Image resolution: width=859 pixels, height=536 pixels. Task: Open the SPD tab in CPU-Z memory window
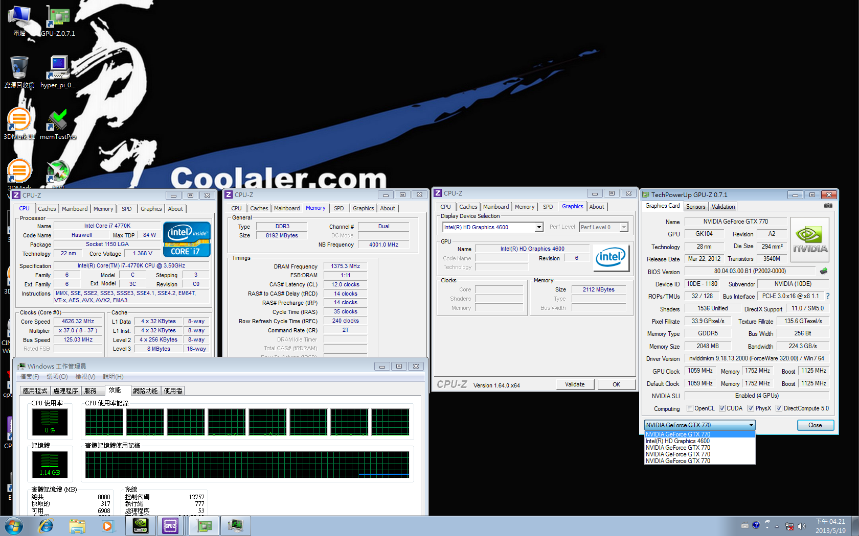tap(338, 208)
